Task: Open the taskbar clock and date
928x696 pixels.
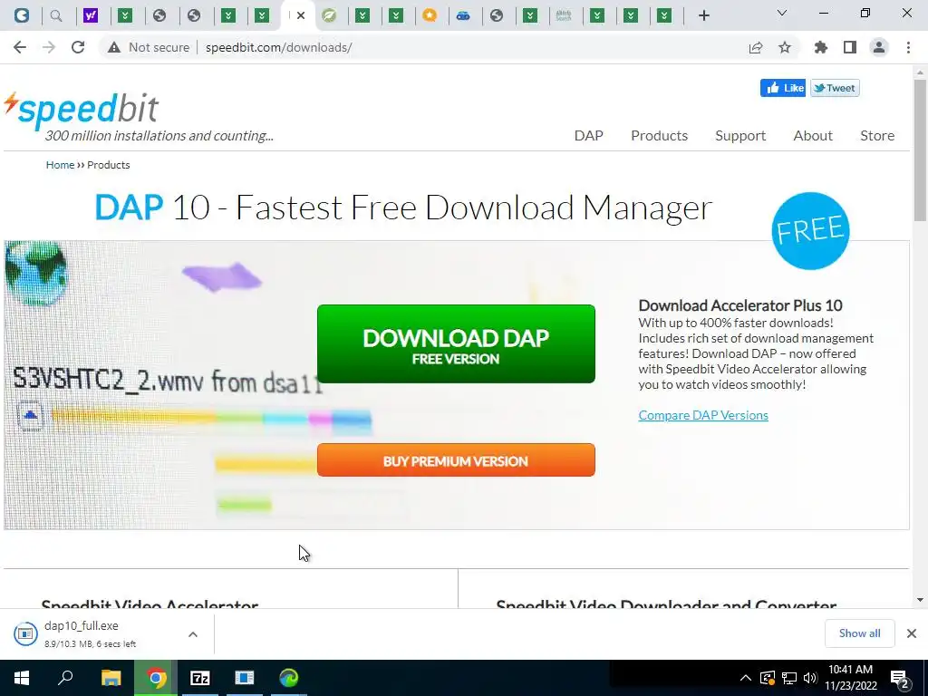Action: (850, 678)
